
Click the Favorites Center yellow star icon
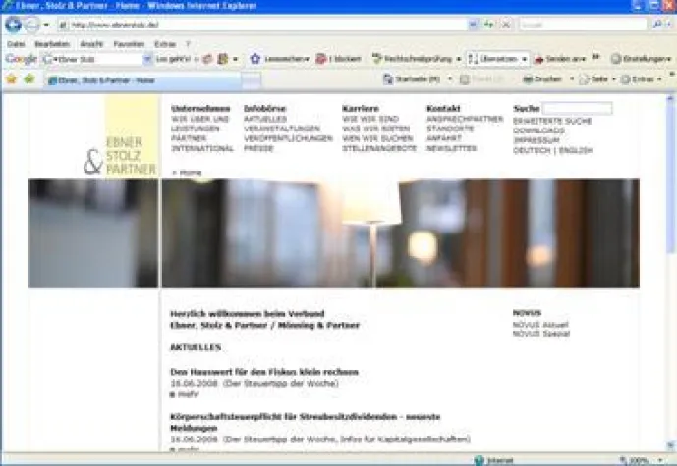point(12,79)
